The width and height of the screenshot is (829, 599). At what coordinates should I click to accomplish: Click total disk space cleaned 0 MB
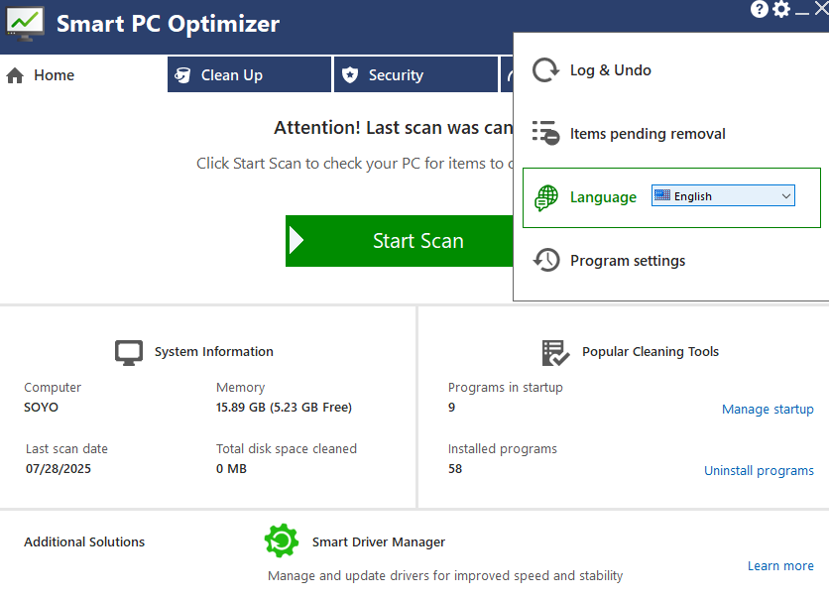pyautogui.click(x=232, y=468)
